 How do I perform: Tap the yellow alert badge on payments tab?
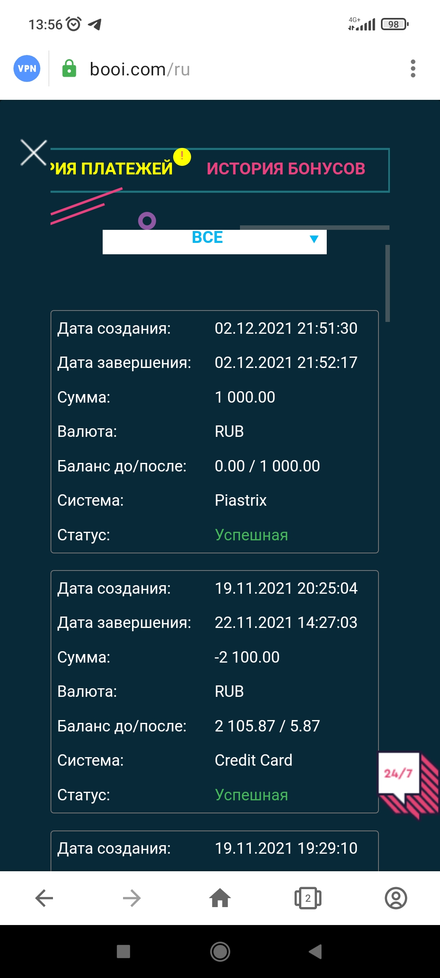click(x=182, y=157)
